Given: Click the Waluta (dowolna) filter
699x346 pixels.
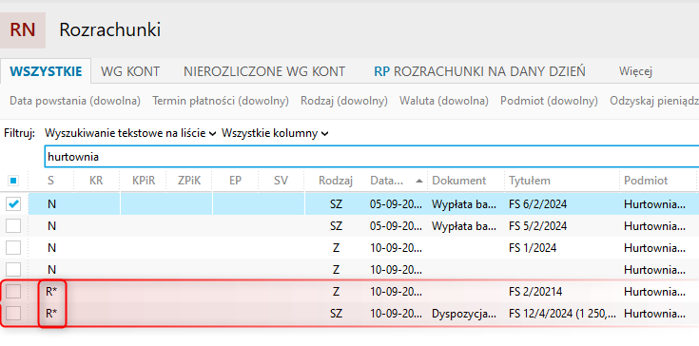Looking at the screenshot, I should [x=444, y=101].
